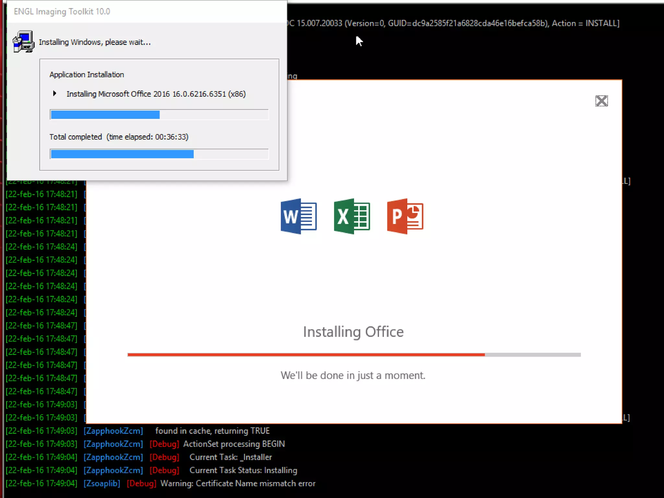
Task: Click the GUID text in top console line
Action: [x=468, y=23]
